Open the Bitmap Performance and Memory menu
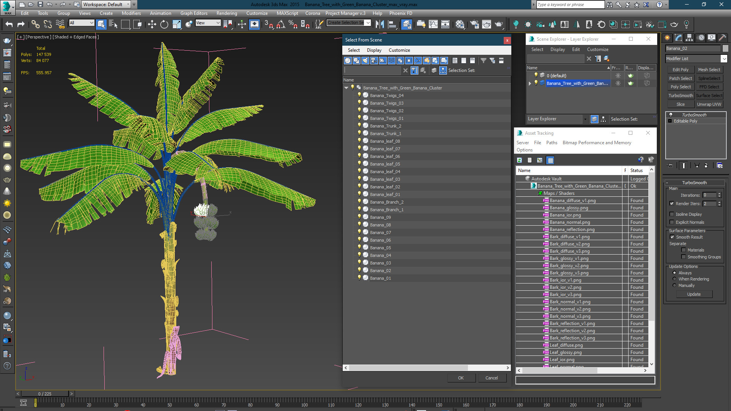731x411 pixels. (597, 143)
